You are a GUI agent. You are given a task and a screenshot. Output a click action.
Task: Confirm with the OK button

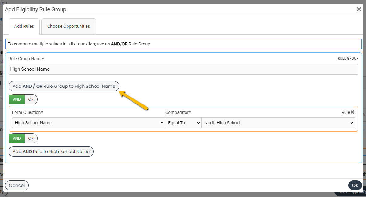(355, 185)
